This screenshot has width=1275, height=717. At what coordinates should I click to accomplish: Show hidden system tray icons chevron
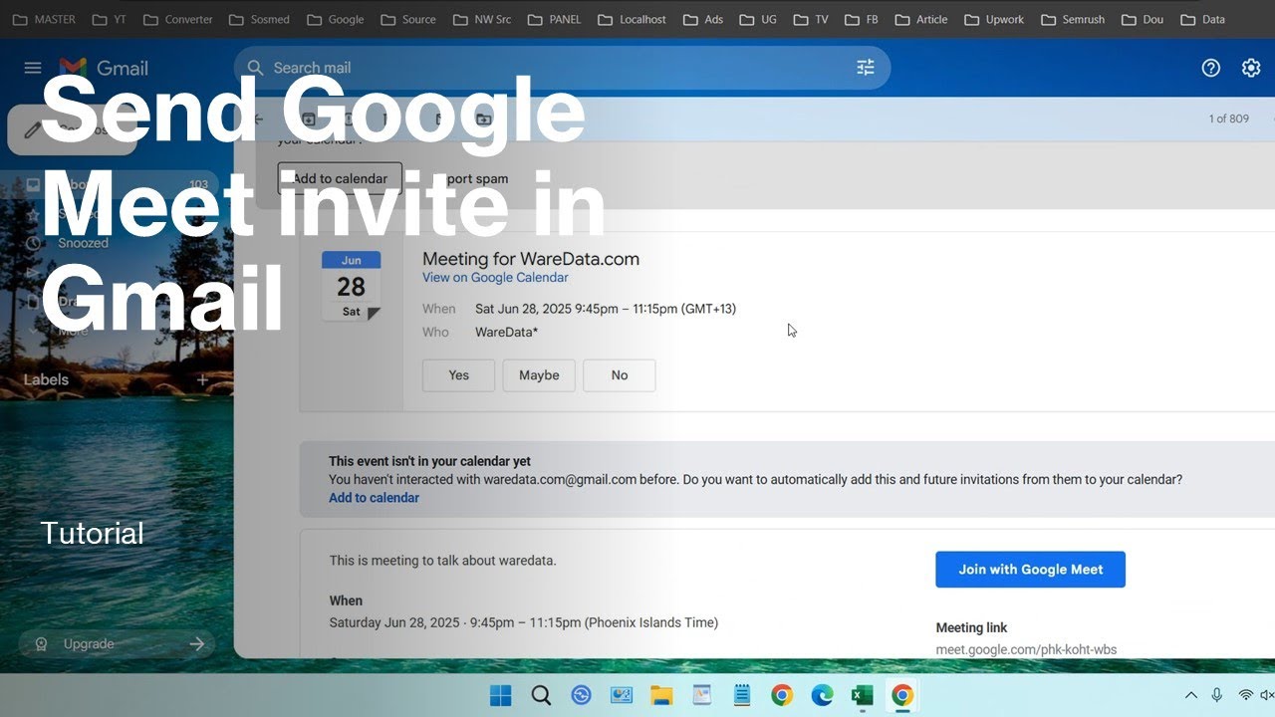[x=1190, y=695]
